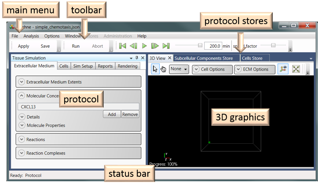Image resolution: width=318 pixels, height=186 pixels.
Task: Switch to the Cells tab
Action: [64, 66]
